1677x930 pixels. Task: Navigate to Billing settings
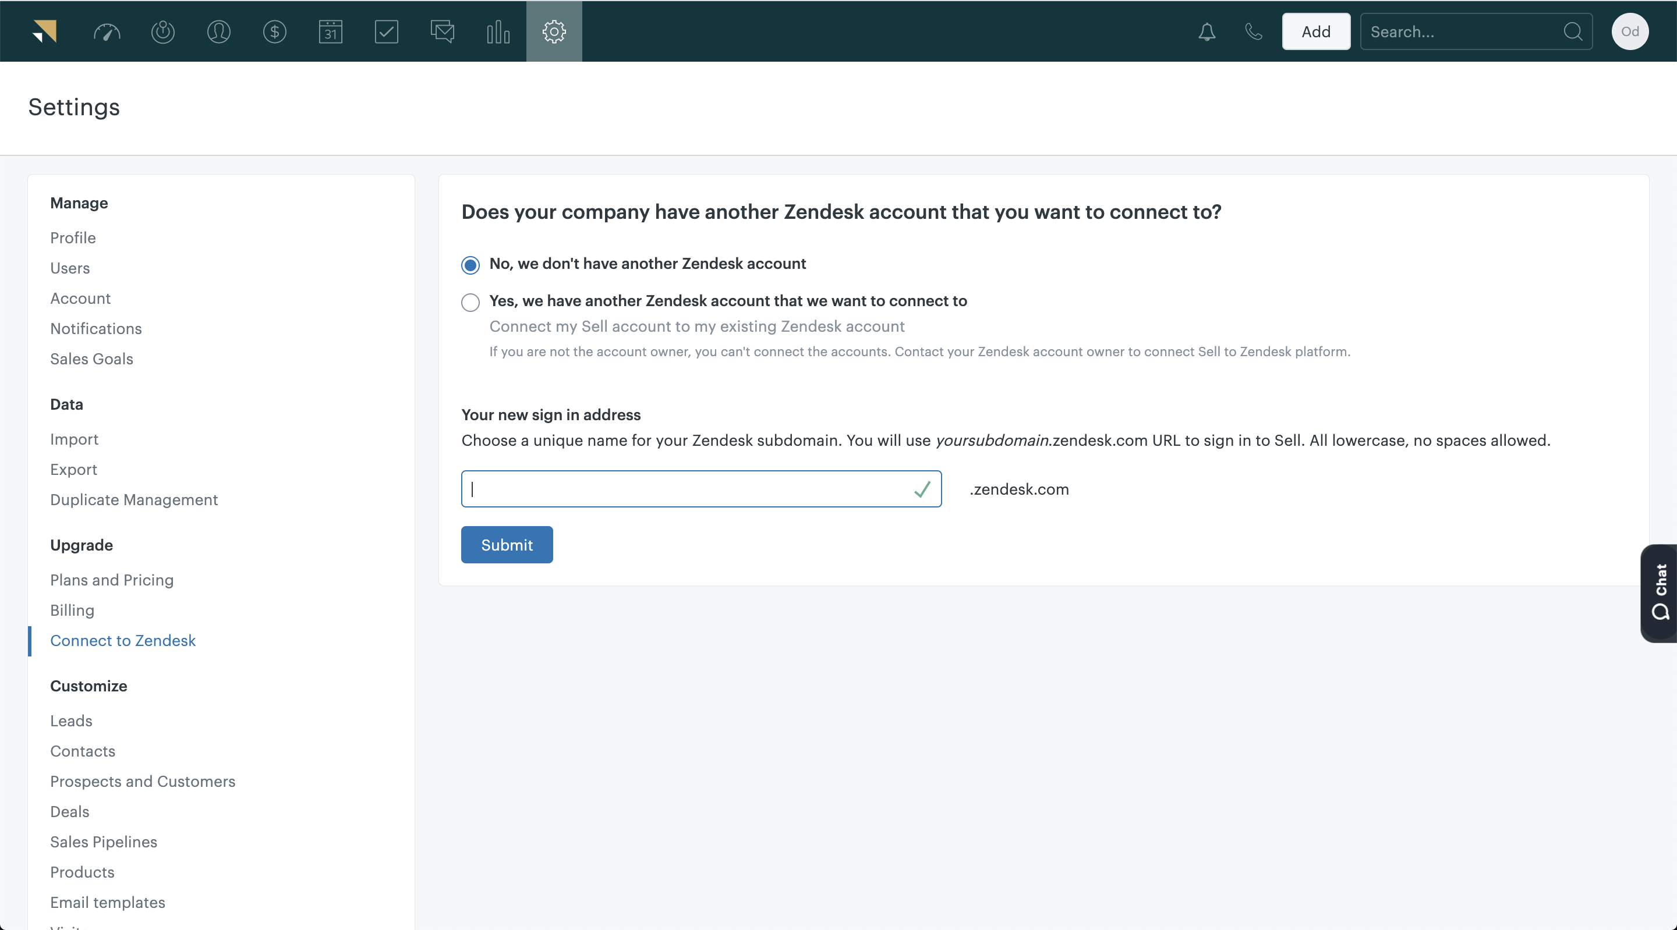click(x=72, y=609)
